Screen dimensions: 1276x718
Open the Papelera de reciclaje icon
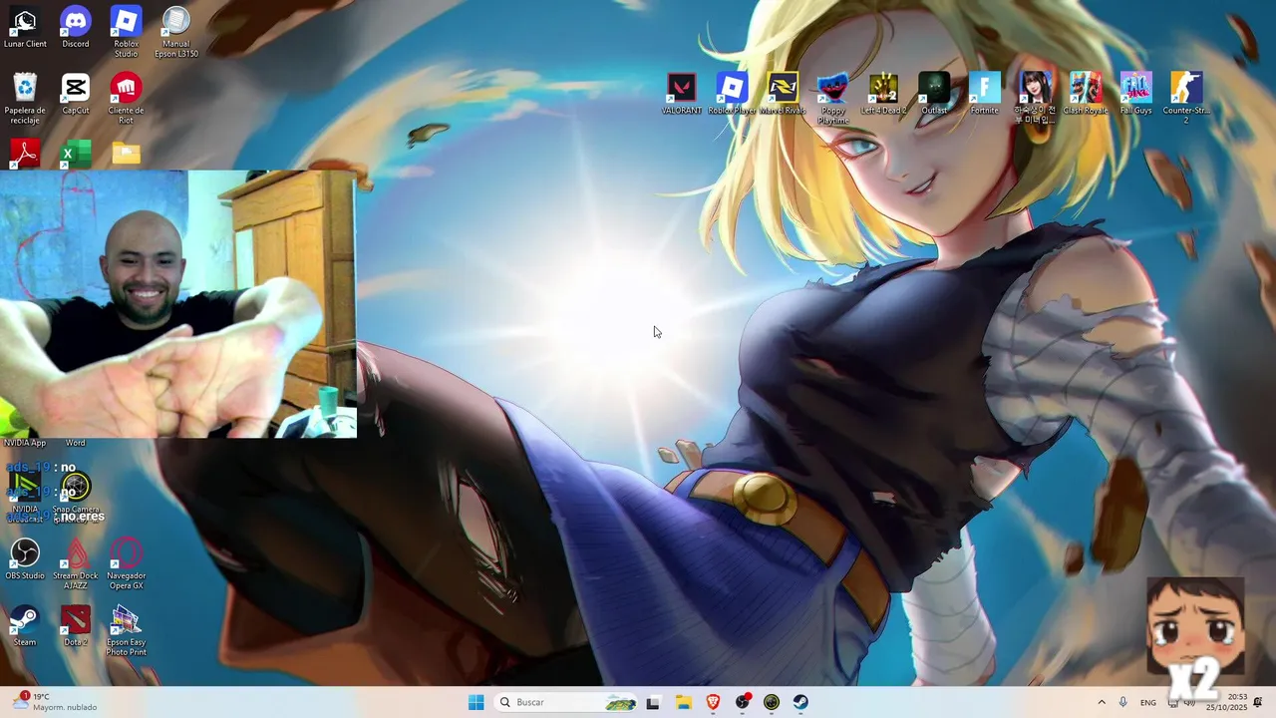pos(25,99)
